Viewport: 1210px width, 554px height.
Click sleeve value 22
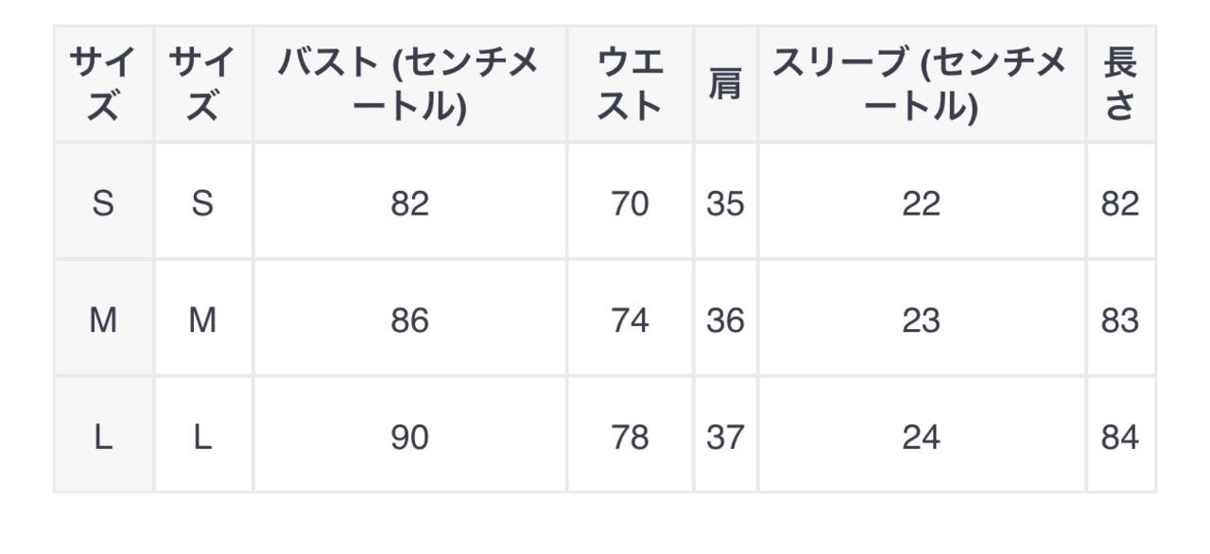(921, 203)
